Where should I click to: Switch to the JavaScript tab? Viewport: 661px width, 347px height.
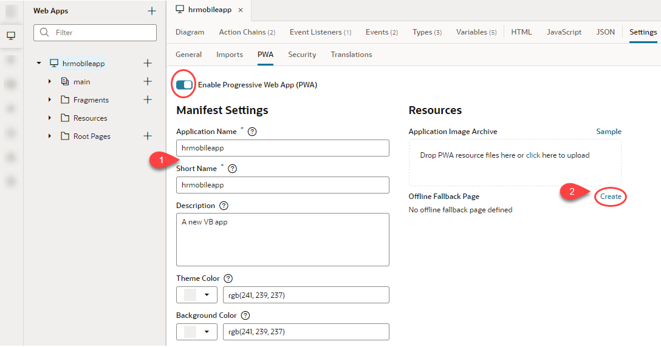pyautogui.click(x=564, y=32)
